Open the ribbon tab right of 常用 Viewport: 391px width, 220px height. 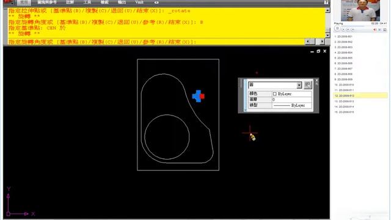(47, 2)
